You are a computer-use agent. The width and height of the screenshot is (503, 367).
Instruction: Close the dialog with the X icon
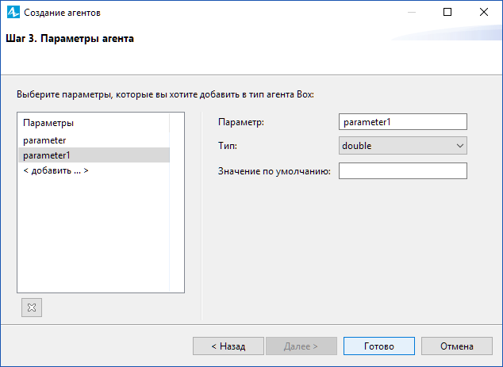(x=484, y=12)
